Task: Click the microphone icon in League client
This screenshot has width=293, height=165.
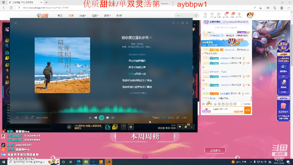Action: click(192, 127)
